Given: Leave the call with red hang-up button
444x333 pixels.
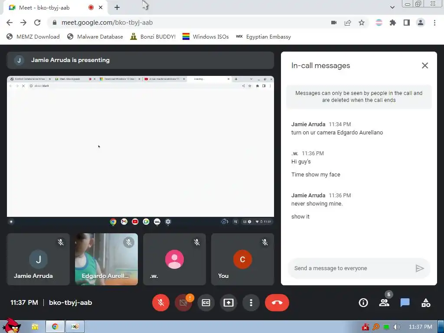Looking at the screenshot, I should pyautogui.click(x=277, y=303).
